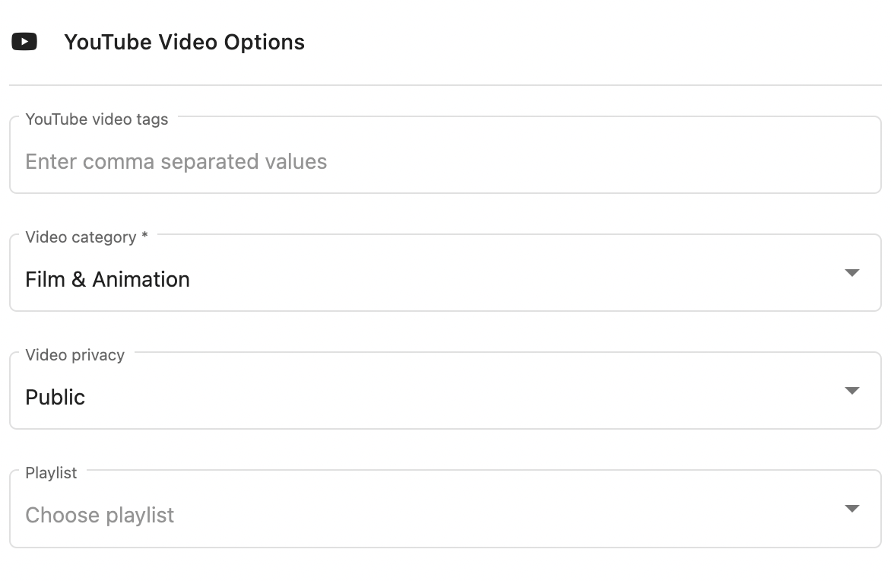Click the "Film & Animation" selected value

pos(107,279)
